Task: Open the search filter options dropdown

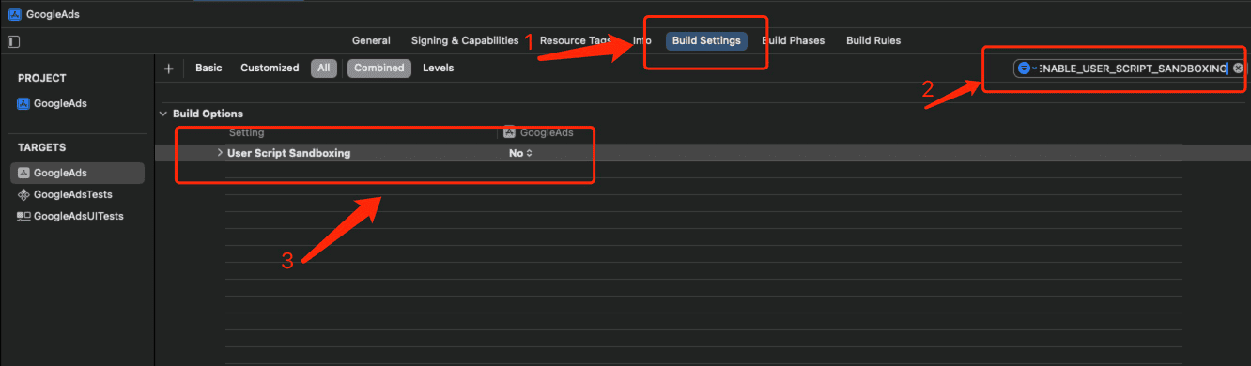Action: (x=1027, y=69)
